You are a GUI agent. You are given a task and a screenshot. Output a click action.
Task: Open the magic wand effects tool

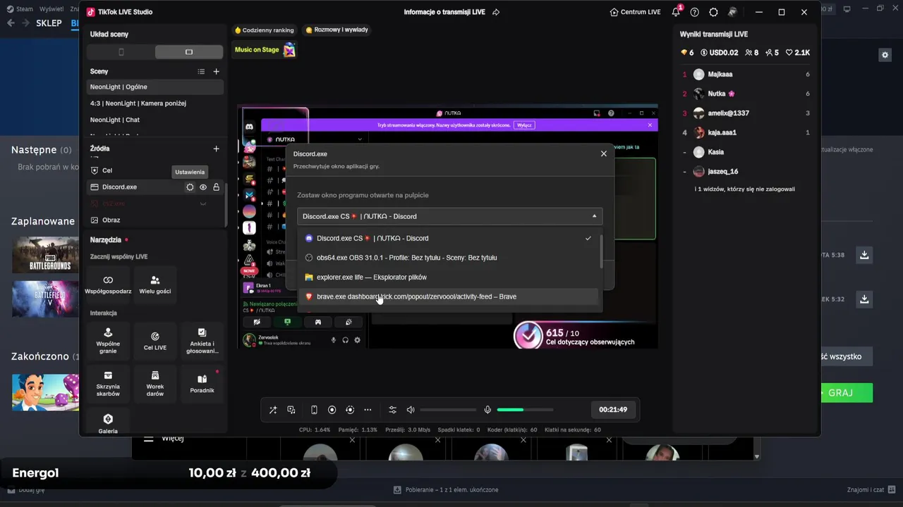(273, 410)
